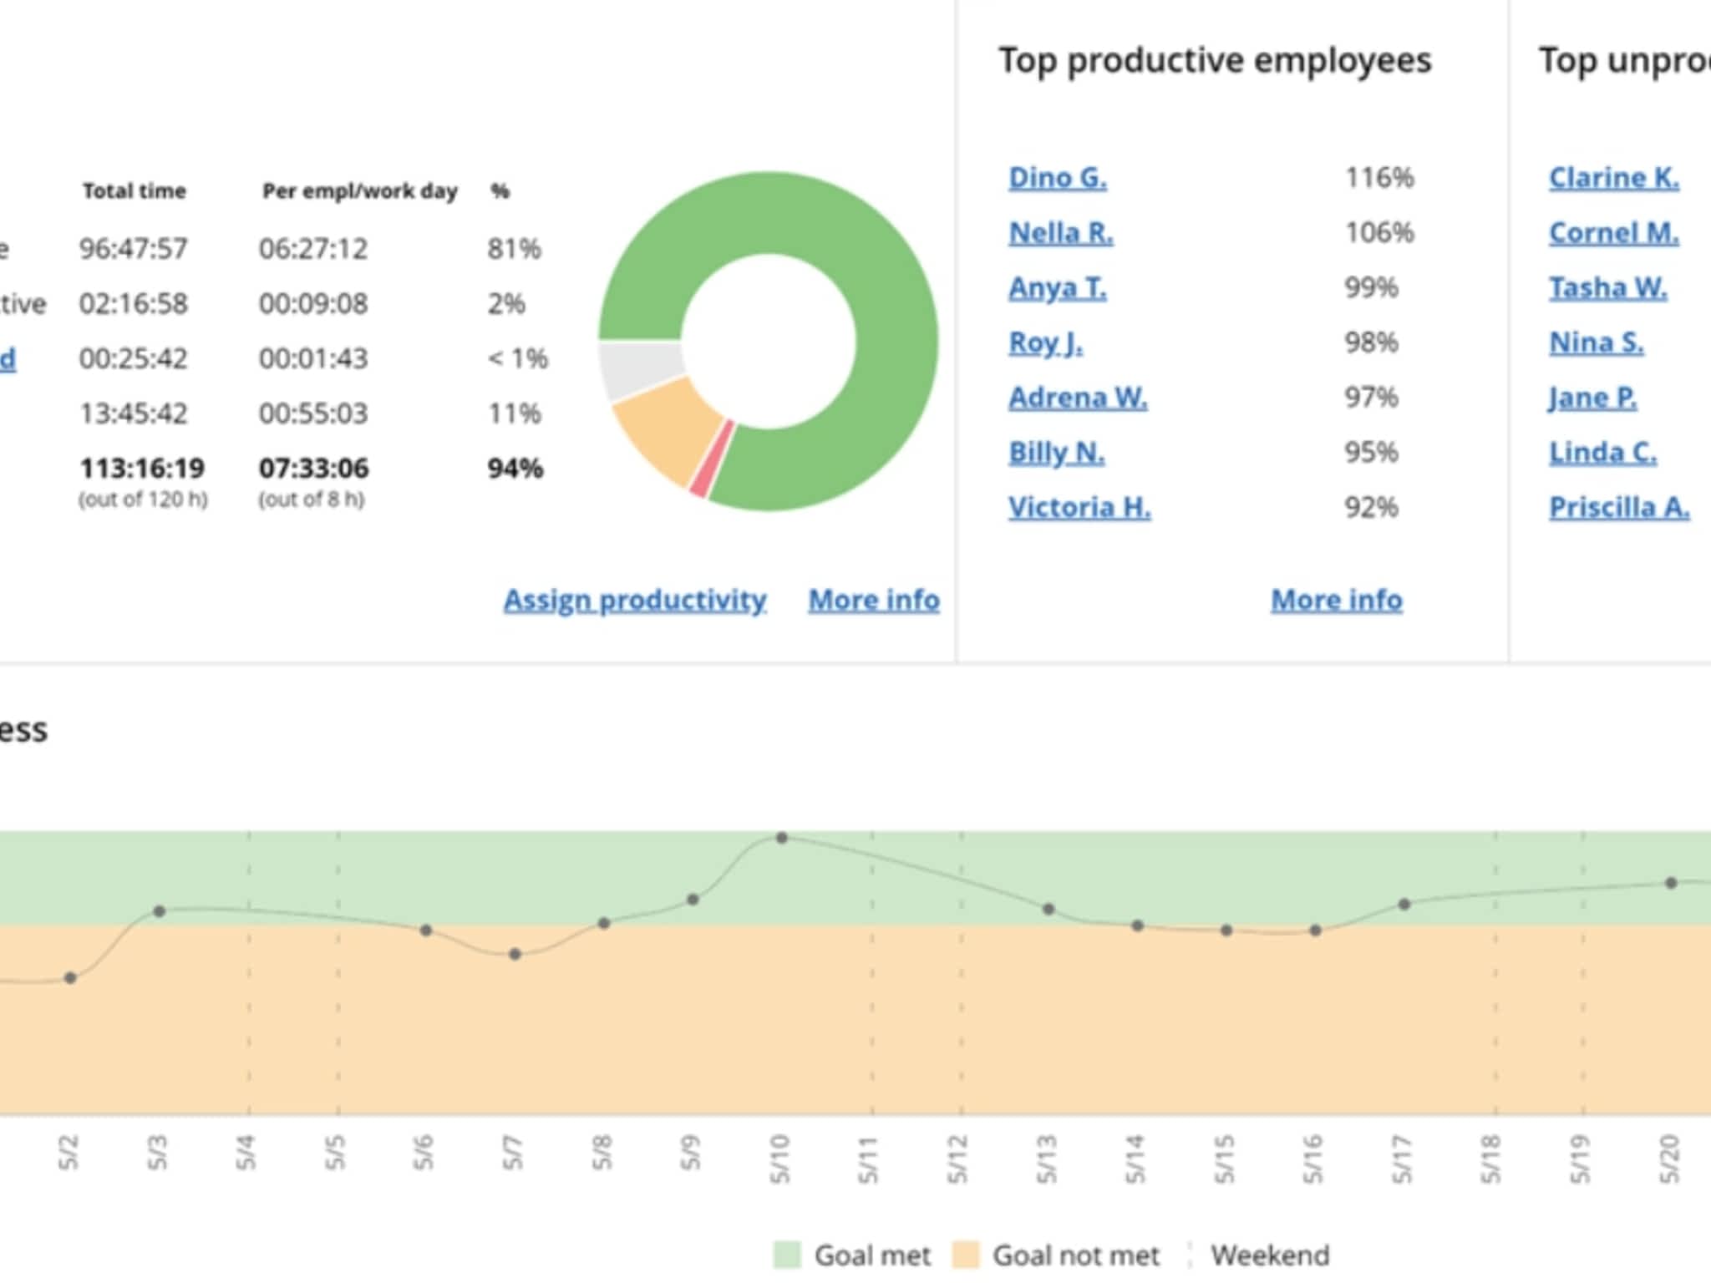The height and width of the screenshot is (1283, 1711).
Task: Open Assign productivity link
Action: tap(635, 601)
